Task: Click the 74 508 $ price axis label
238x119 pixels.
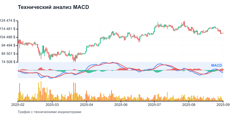Action: click(9, 62)
